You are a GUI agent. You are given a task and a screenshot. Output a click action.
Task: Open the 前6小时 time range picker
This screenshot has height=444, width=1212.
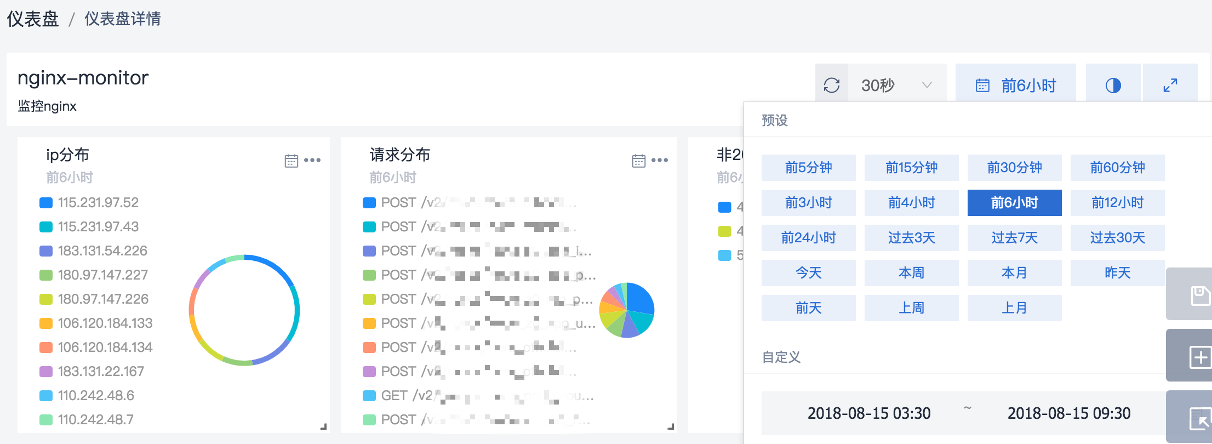(1015, 85)
